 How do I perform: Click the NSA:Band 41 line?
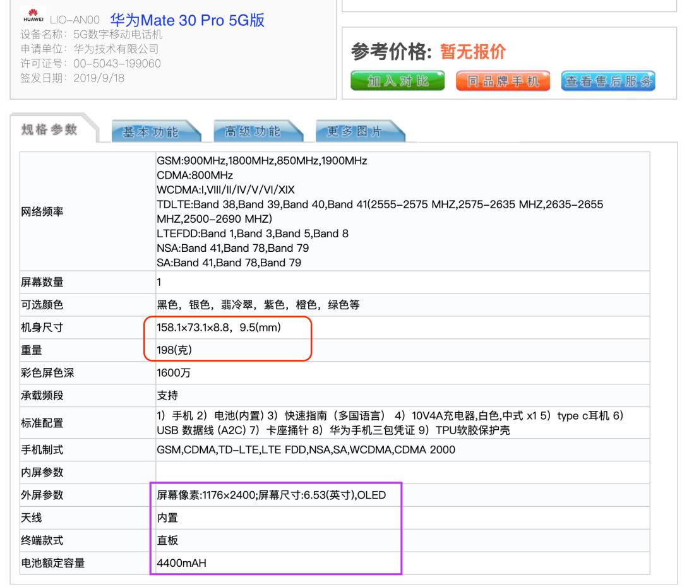click(x=232, y=248)
